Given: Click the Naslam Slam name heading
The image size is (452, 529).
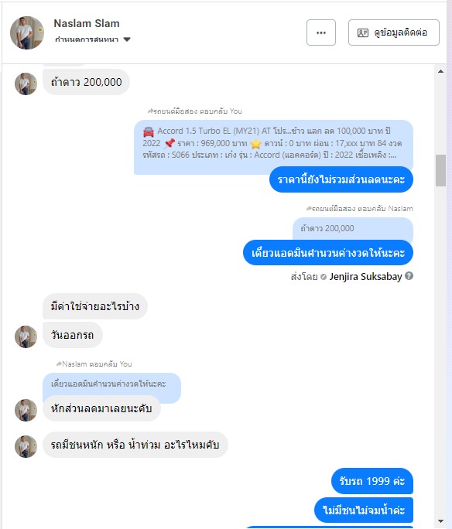Looking at the screenshot, I should (87, 23).
